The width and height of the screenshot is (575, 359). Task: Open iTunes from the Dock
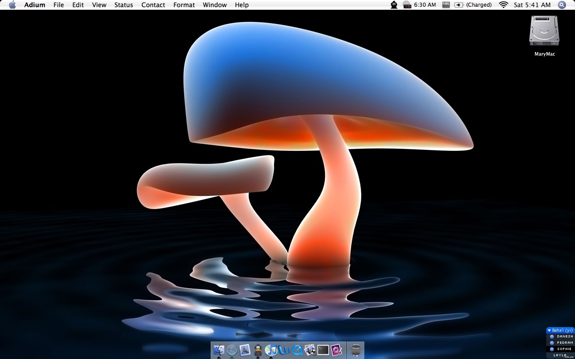[x=271, y=350]
